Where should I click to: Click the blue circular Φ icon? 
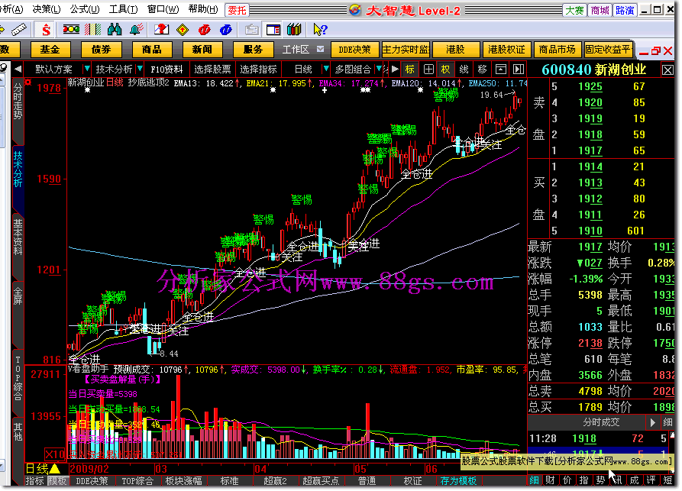coord(225,30)
